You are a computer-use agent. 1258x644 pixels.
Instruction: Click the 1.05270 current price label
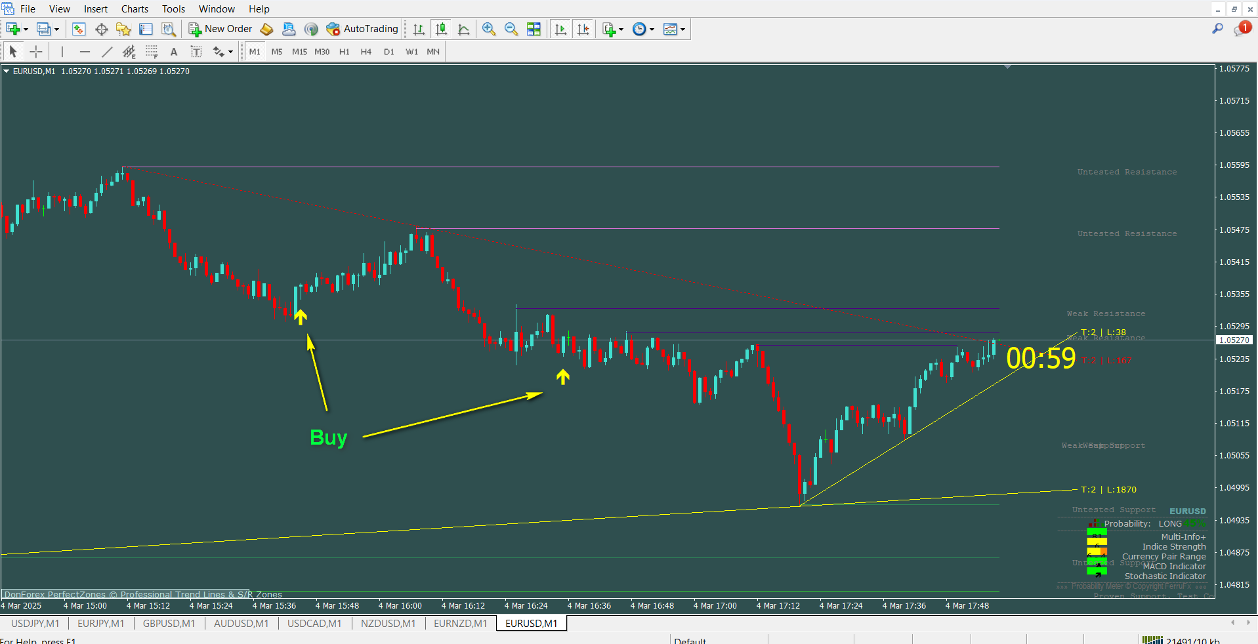[x=1234, y=340]
